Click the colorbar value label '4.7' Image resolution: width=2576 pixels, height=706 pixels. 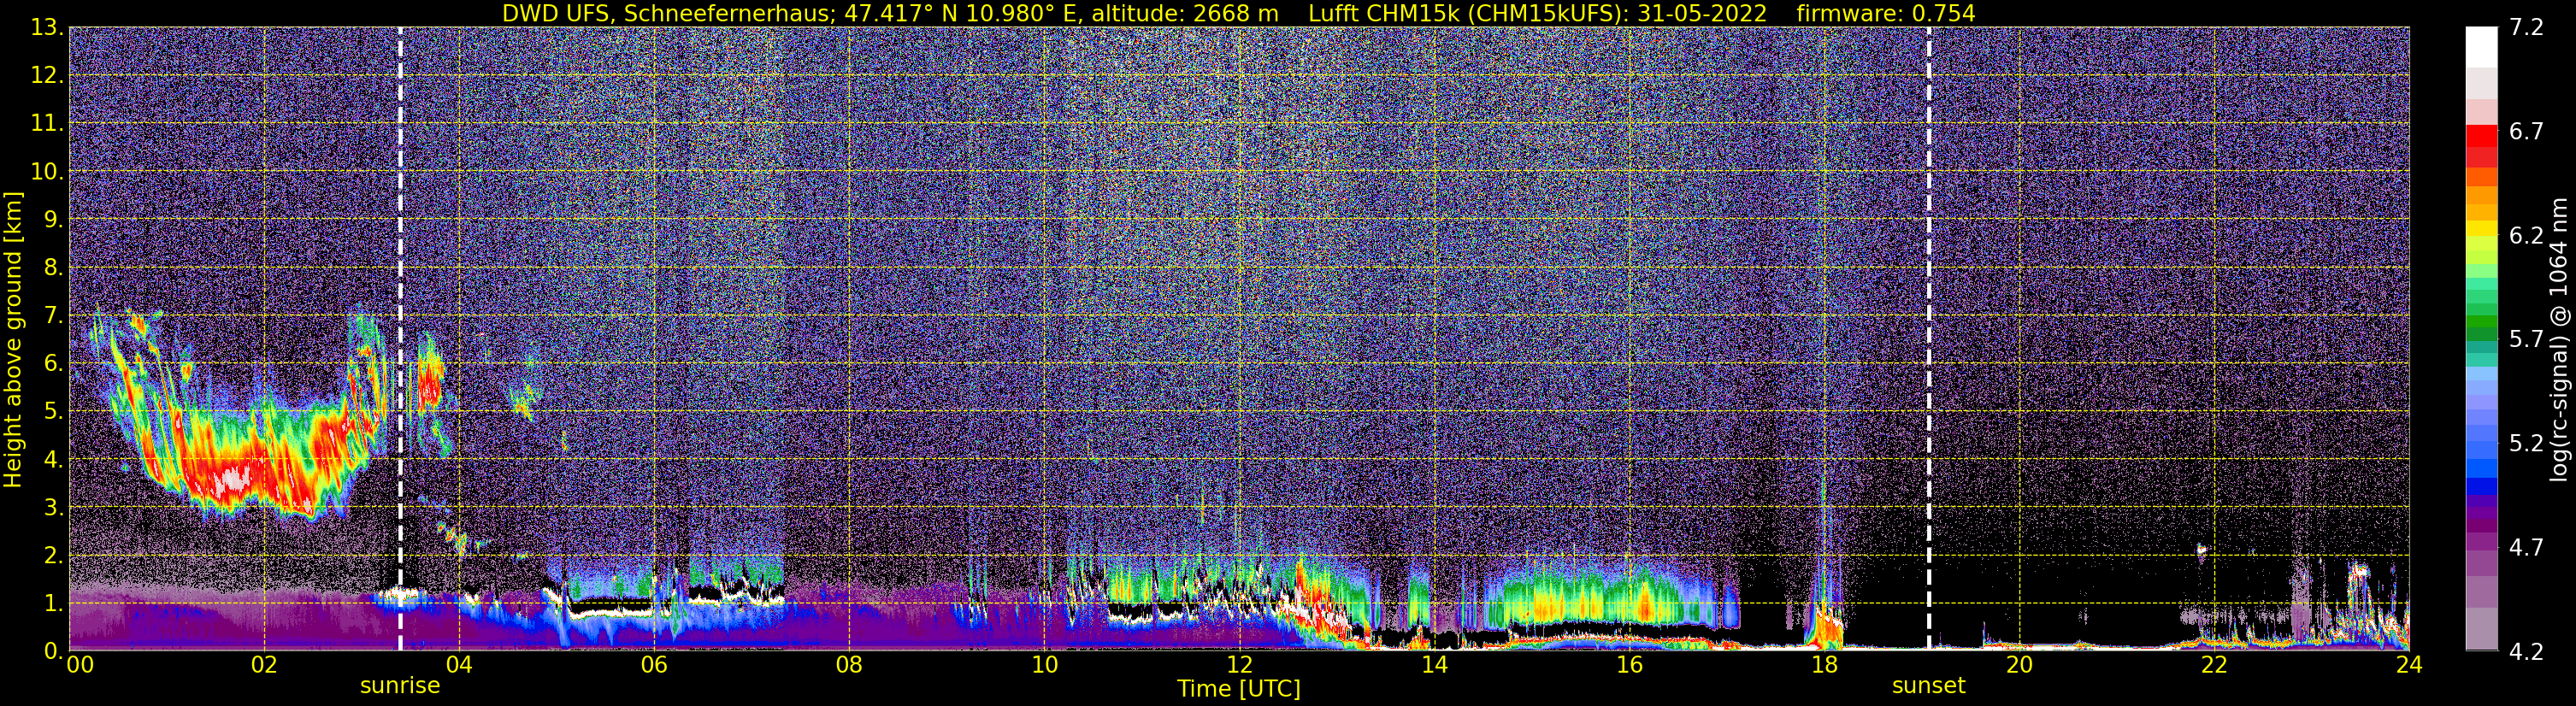point(2526,547)
